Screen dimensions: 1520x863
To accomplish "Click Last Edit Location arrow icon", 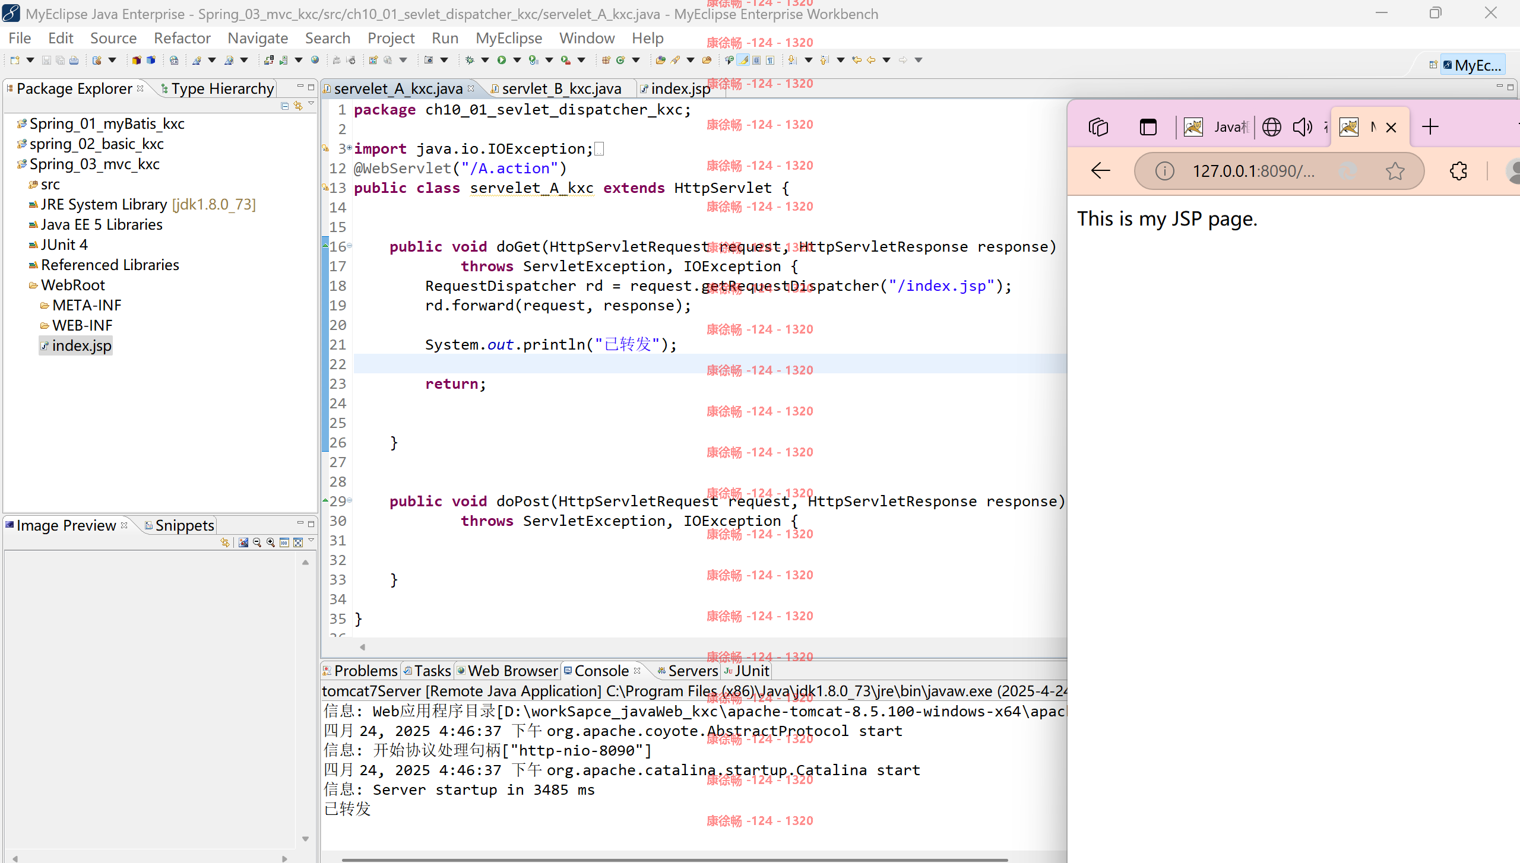I will pyautogui.click(x=856, y=60).
